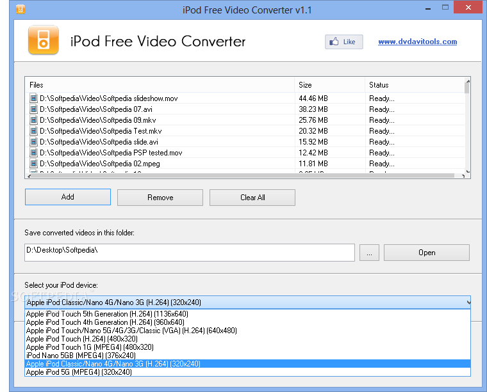
Task: Click horizontal scrollbar left arrow
Action: [29, 176]
